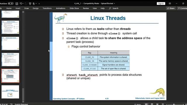The height and width of the screenshot is (105, 187).
Task: Toggle the AutoSave switch
Action: [11, 3]
